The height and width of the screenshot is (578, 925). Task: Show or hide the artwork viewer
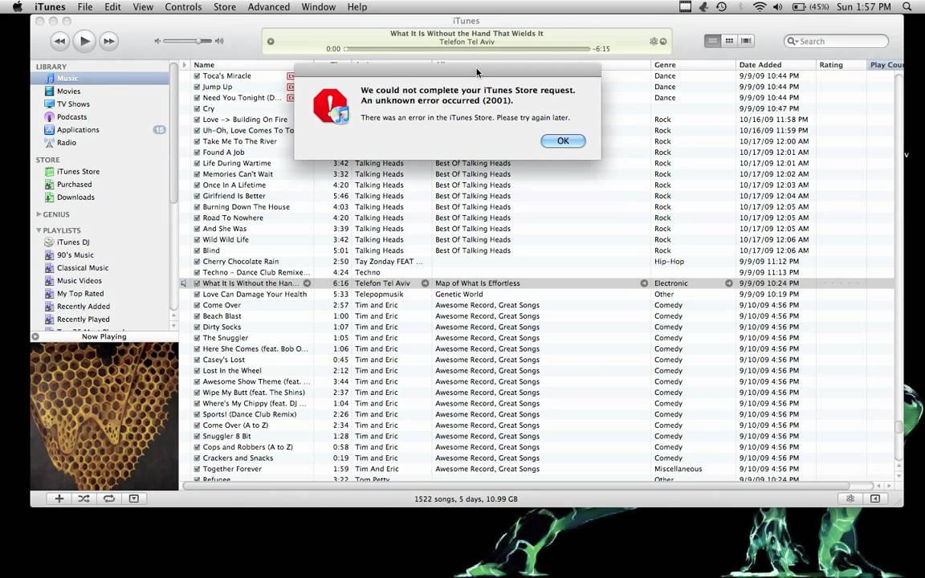pos(134,499)
